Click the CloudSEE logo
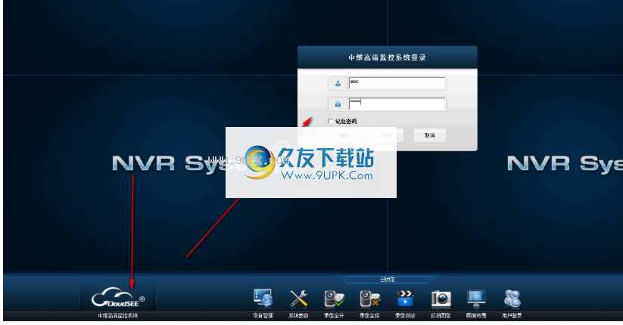Screen dimensions: 623x325 click(118, 298)
